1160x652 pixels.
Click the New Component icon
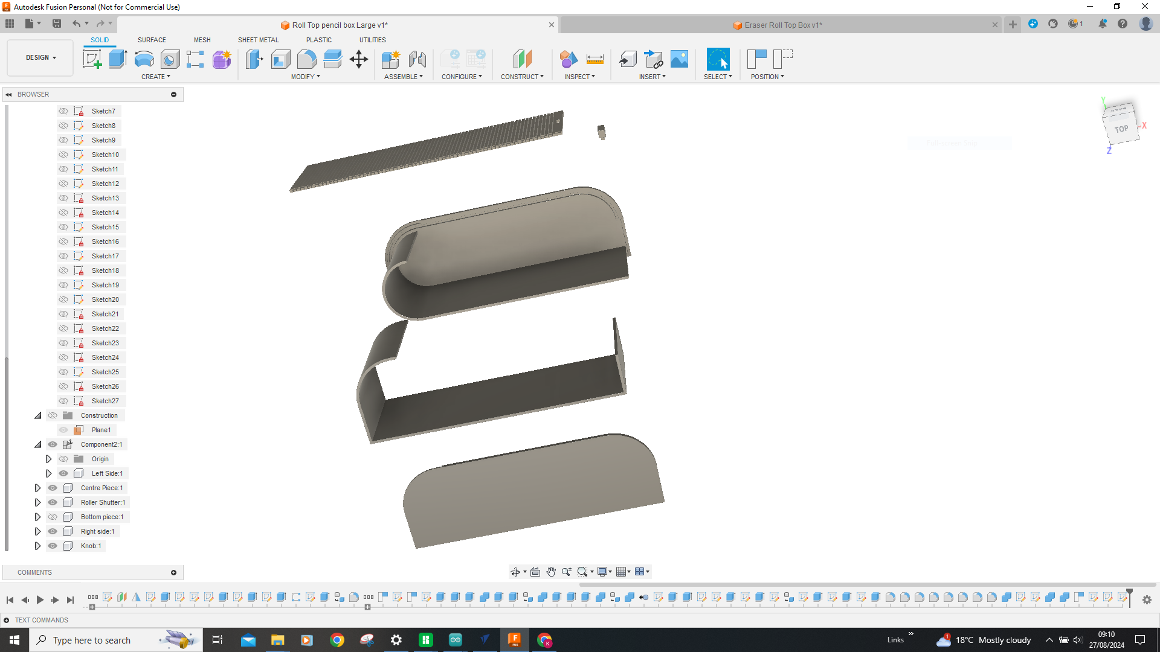pos(391,59)
